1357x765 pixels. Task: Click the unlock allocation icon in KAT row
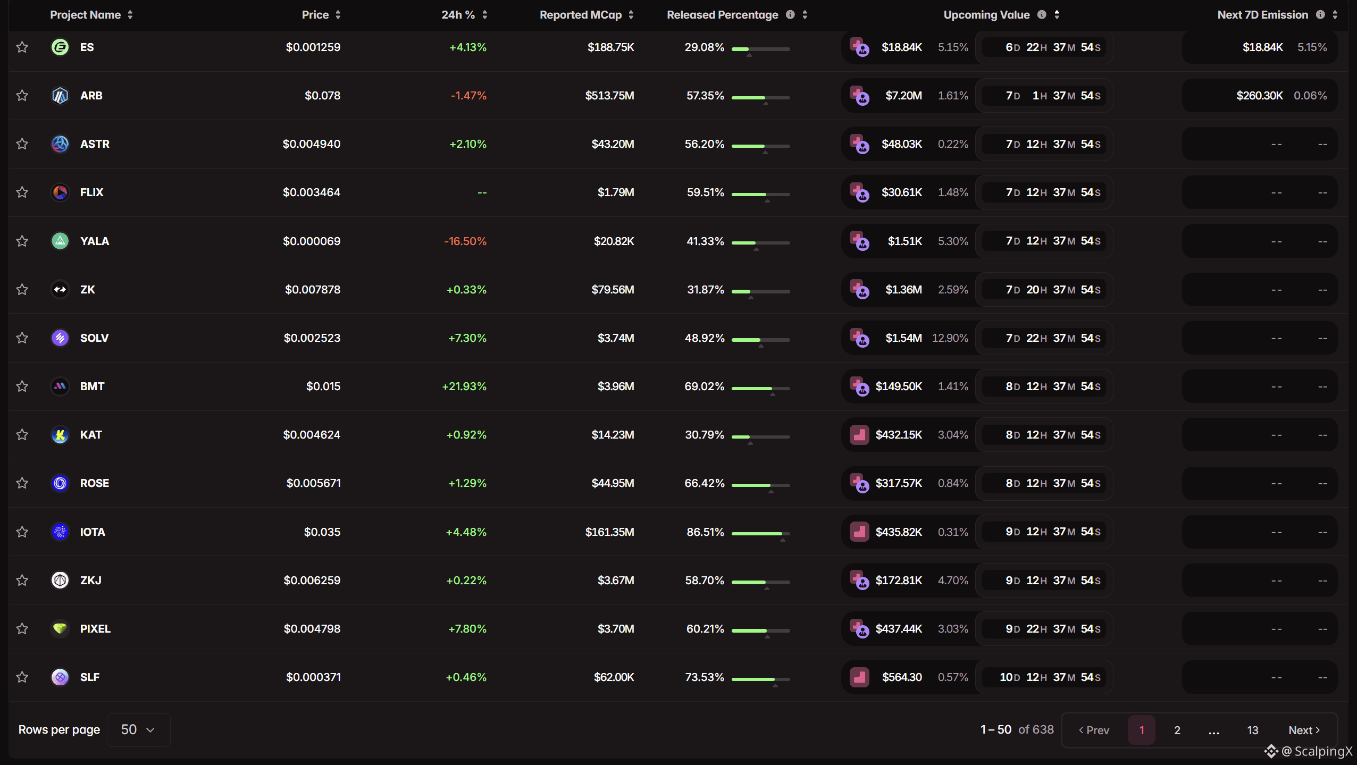tap(859, 435)
